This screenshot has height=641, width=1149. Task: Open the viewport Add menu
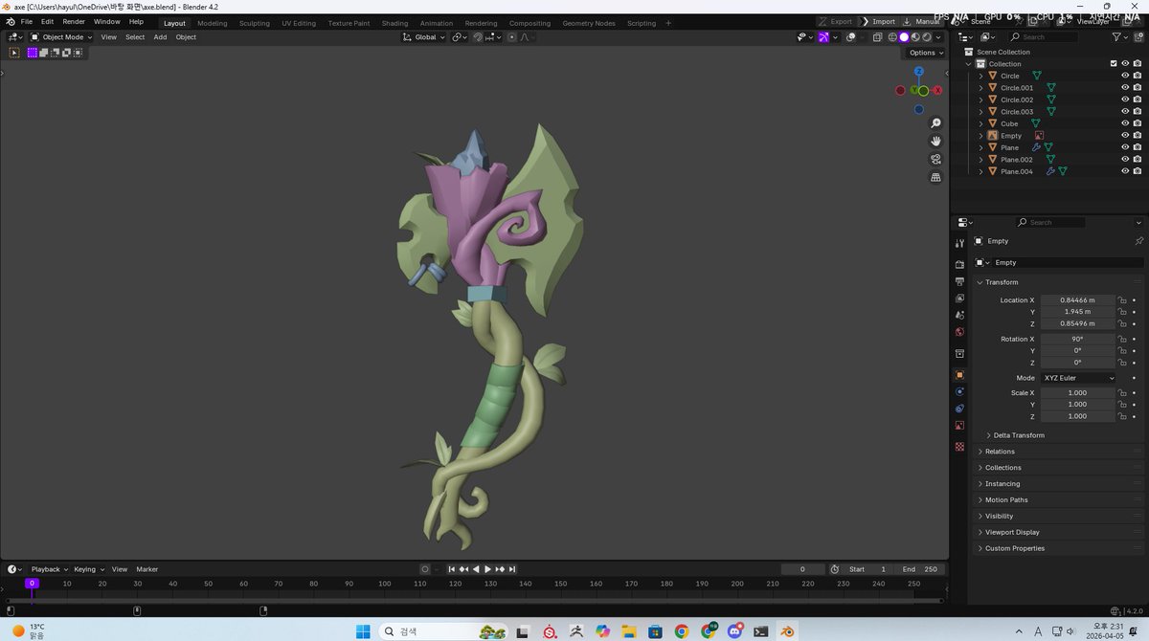pyautogui.click(x=160, y=37)
